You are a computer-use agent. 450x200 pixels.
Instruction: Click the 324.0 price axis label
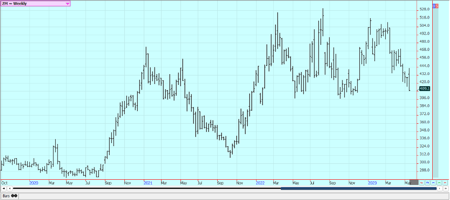425,146
